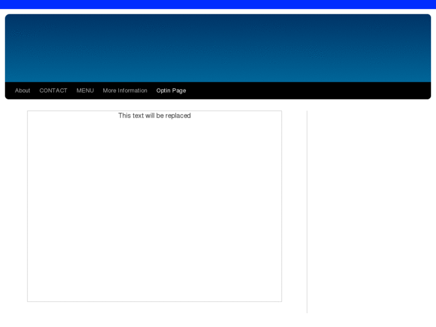This screenshot has height=327, width=436.
Task: Go to the CONTACT page
Action: coord(53,91)
